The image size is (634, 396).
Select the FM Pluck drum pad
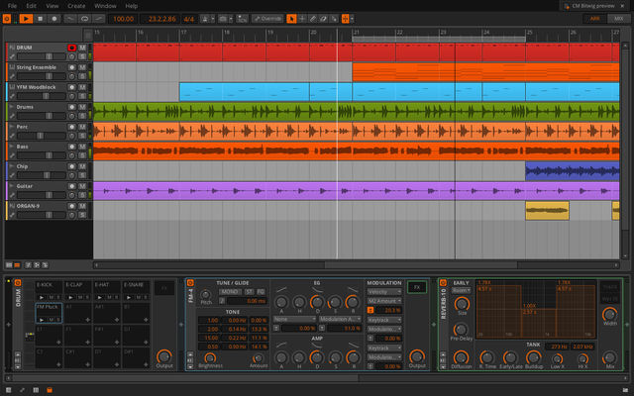click(49, 313)
